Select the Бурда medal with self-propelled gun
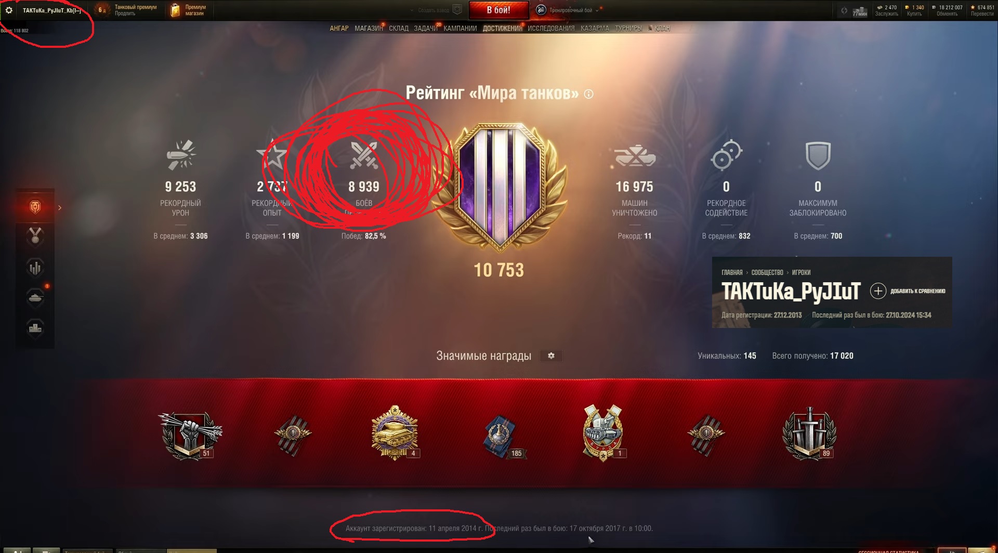The width and height of the screenshot is (998, 553). pyautogui.click(x=603, y=433)
